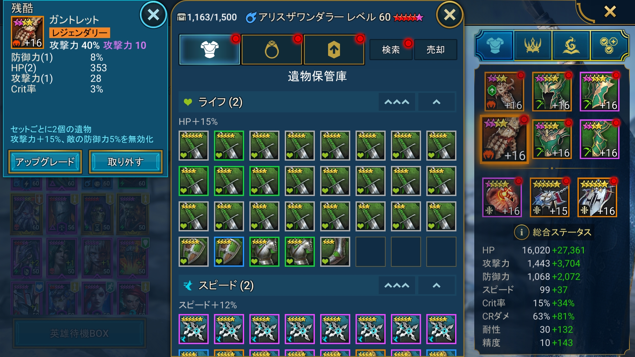This screenshot has height=357, width=635.
Task: Open the hero equipment armor panel tab
Action: click(495, 45)
